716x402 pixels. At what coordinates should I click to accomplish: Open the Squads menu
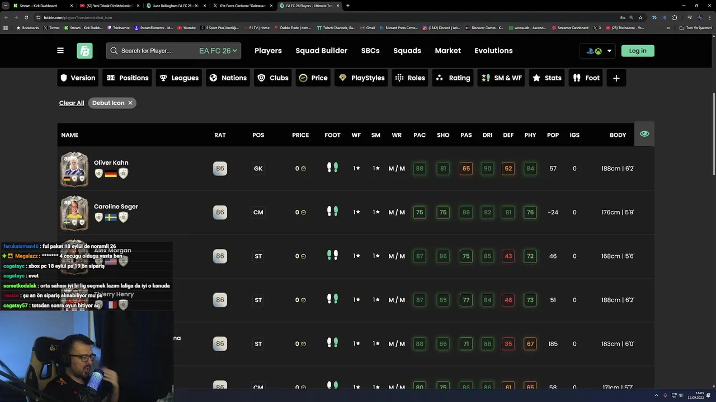click(407, 51)
